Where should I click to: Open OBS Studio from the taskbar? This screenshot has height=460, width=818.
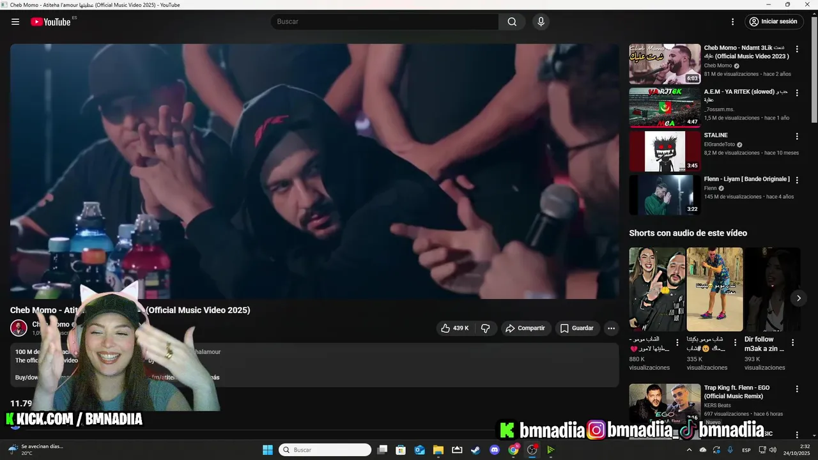(532, 450)
